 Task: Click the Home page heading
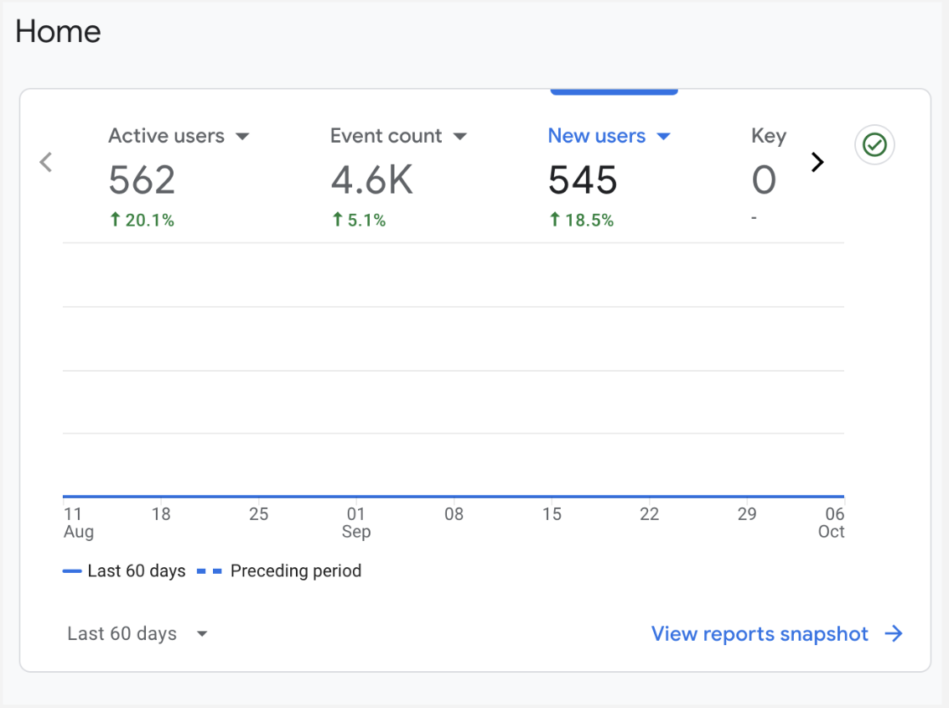coord(58,32)
